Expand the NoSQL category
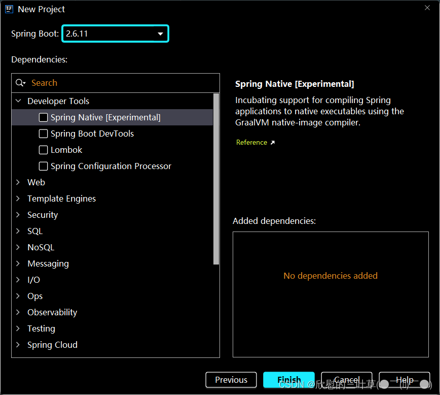440x395 pixels. coord(18,247)
